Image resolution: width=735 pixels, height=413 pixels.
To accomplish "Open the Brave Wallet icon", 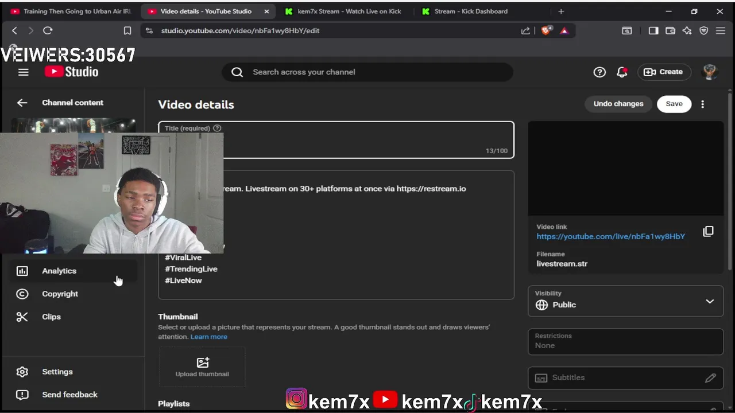I will [x=670, y=30].
